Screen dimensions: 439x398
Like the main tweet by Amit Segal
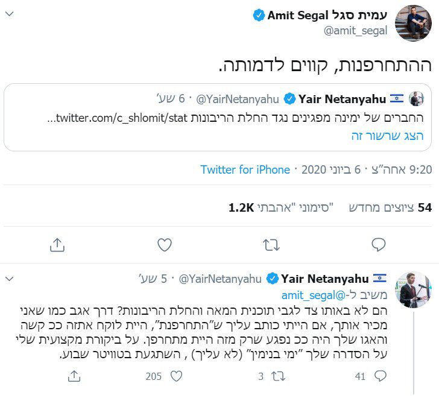point(164,244)
